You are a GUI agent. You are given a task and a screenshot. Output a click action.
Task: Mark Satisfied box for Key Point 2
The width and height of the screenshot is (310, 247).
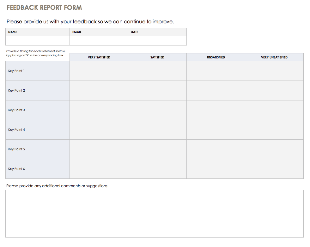click(157, 91)
